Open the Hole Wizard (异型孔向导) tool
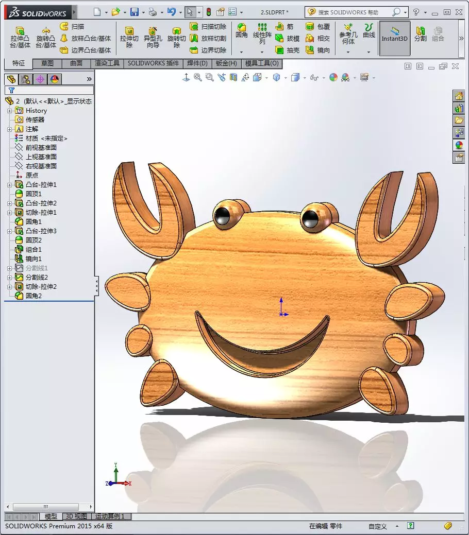Image resolution: width=469 pixels, height=535 pixels. 153,38
